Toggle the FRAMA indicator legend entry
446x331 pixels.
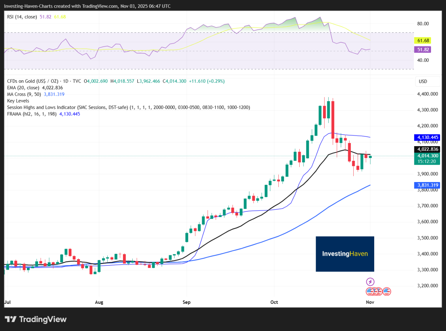pyautogui.click(x=24, y=114)
